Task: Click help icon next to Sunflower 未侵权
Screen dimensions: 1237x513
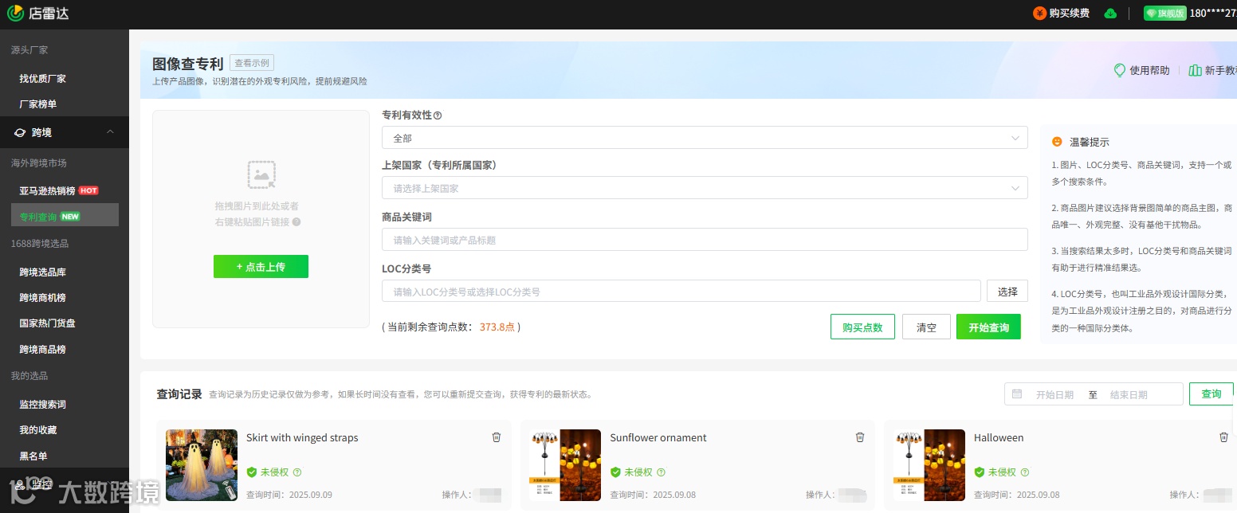Action: [x=661, y=472]
